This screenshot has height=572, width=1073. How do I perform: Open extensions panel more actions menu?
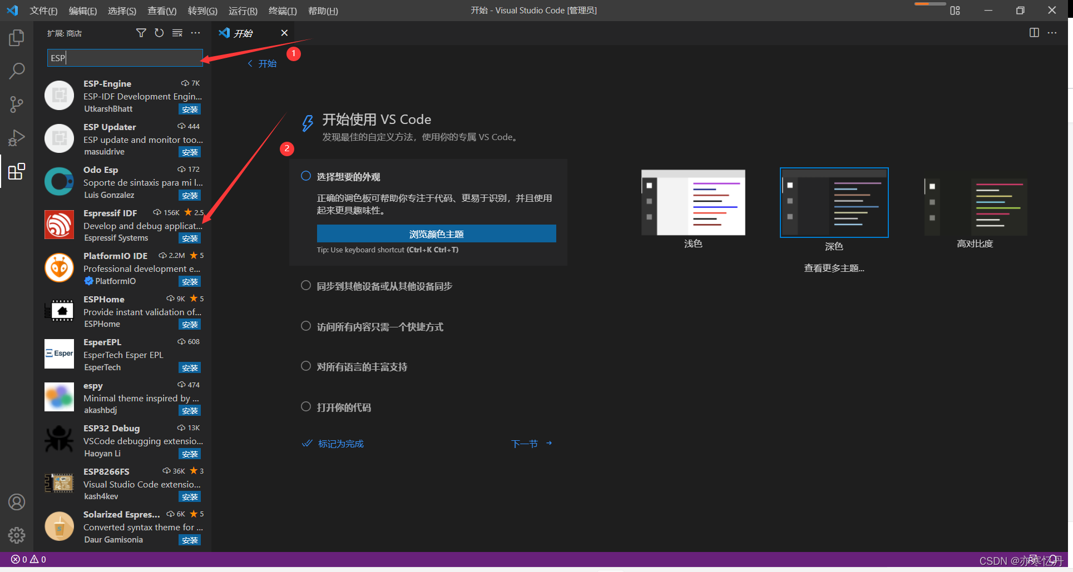coord(195,33)
